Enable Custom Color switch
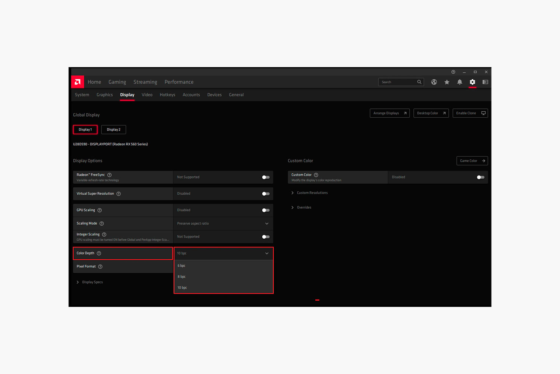Screen dimensions: 560x374 click(480, 177)
